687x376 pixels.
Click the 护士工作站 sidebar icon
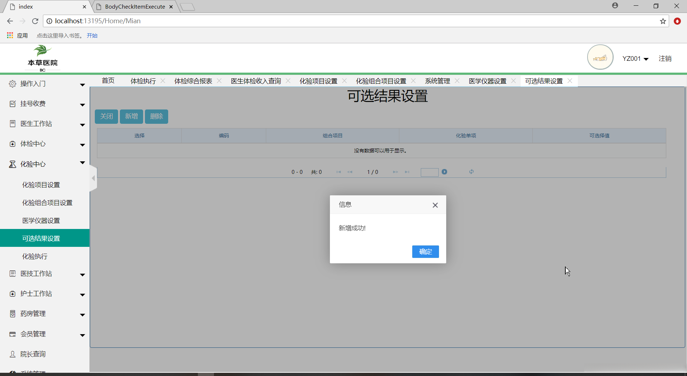[x=13, y=294]
